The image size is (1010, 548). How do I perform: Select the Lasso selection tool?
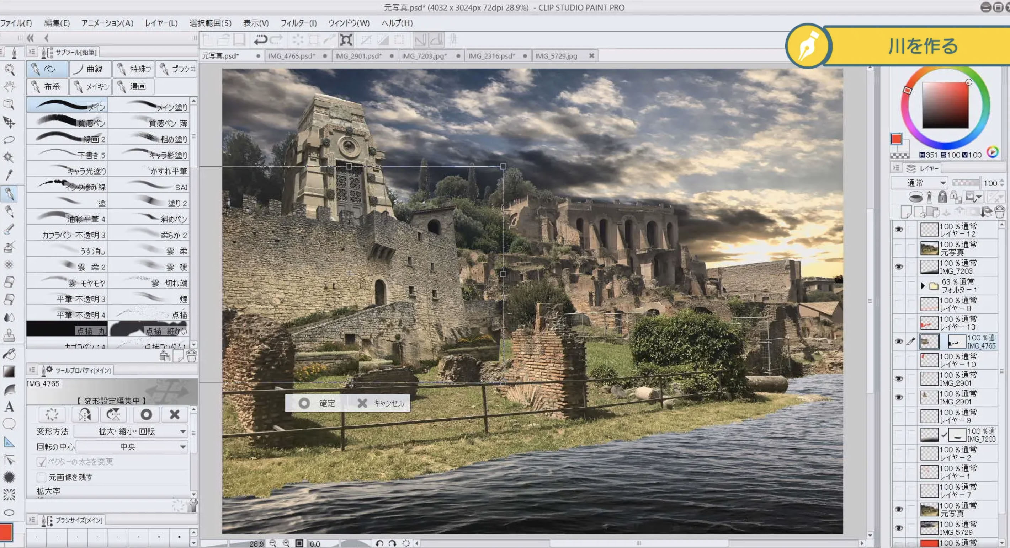point(9,140)
